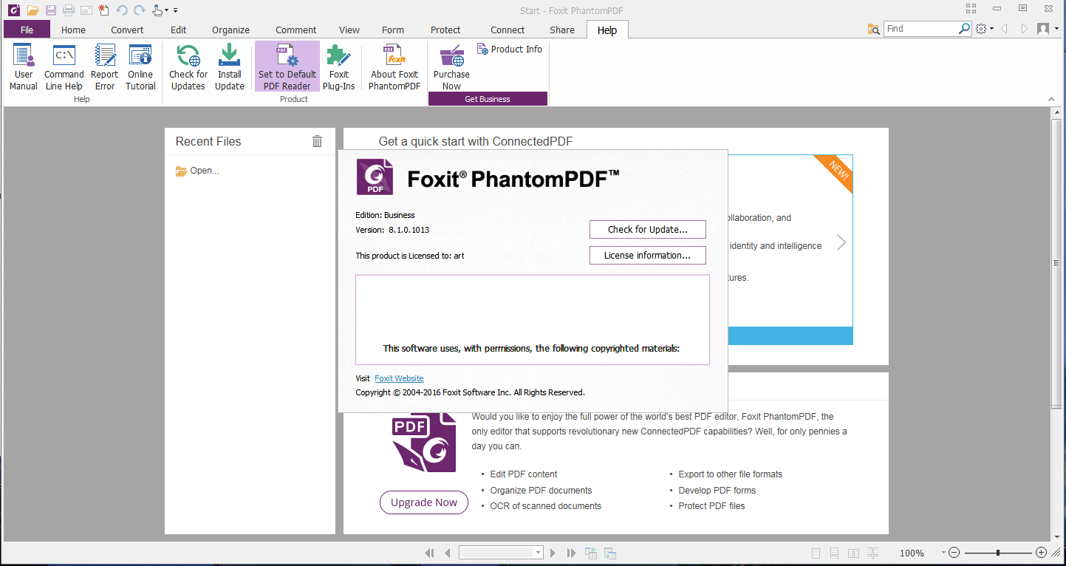Select continuous facing view layout
1066x566 pixels.
(x=872, y=553)
